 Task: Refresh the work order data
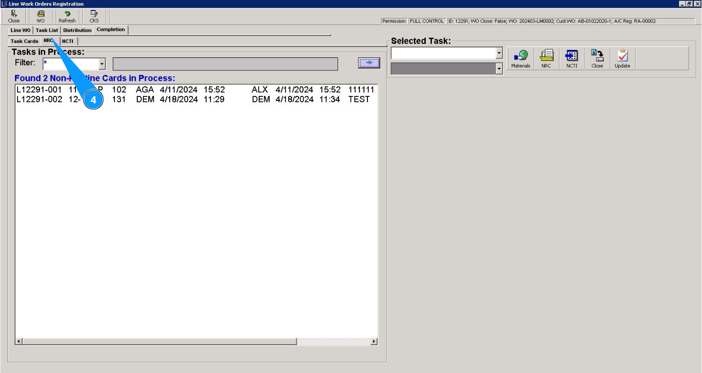tap(67, 16)
